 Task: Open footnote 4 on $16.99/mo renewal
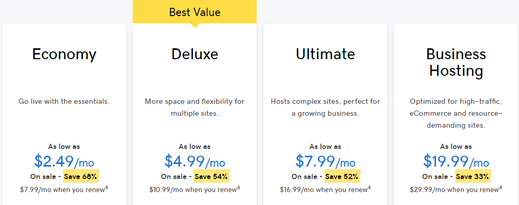point(369,188)
